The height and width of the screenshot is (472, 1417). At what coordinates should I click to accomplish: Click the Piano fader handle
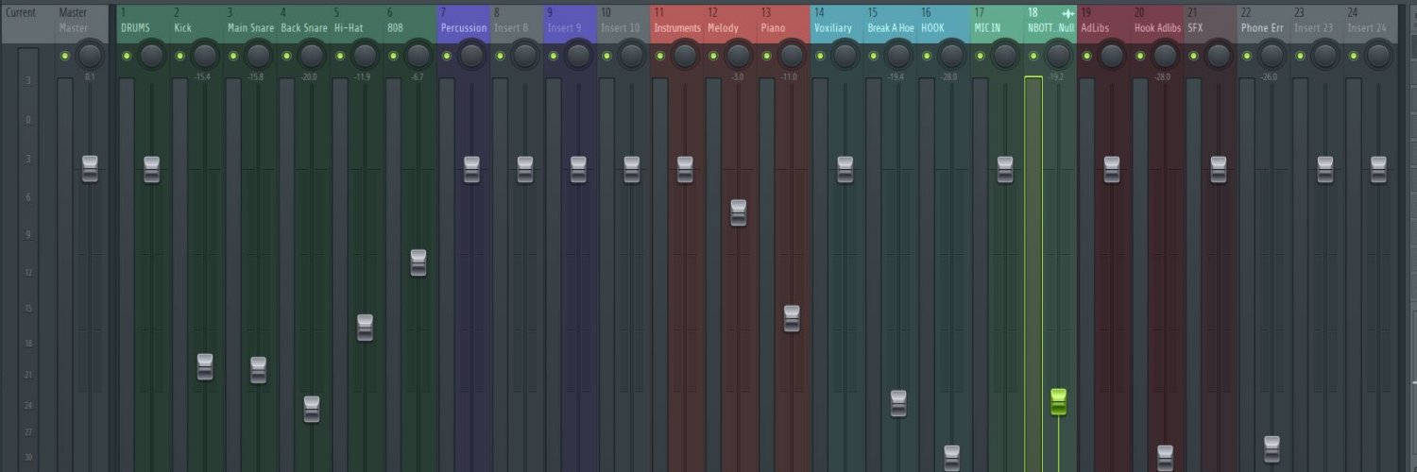click(x=792, y=318)
